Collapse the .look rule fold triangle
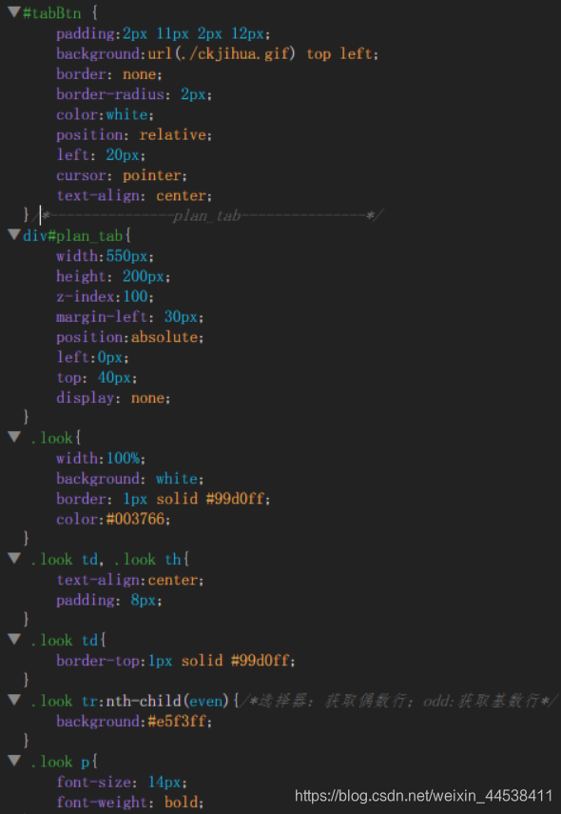Viewport: 561px width, 814px height. 14,437
